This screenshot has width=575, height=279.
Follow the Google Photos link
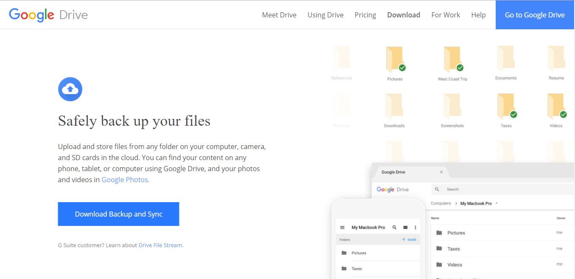(x=126, y=180)
